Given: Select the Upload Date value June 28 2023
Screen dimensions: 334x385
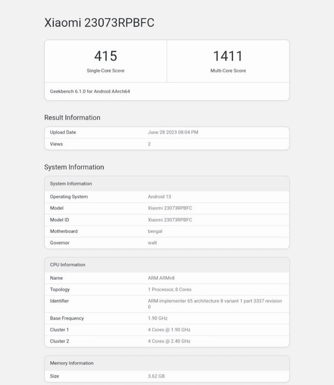Looking at the screenshot, I should point(173,132).
